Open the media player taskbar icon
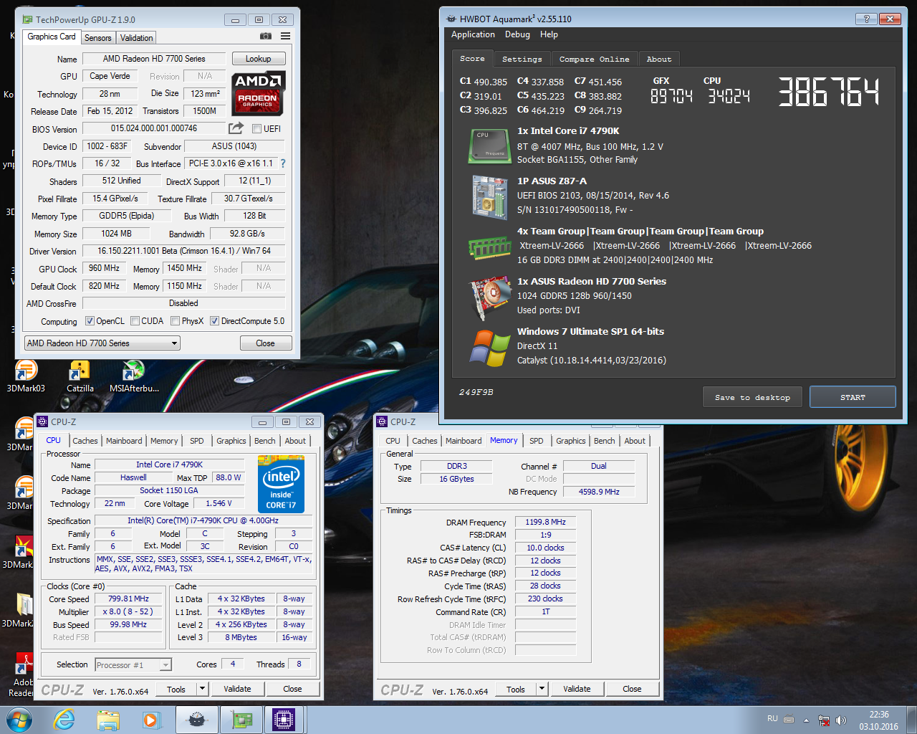Image resolution: width=917 pixels, height=734 pixels. pos(150,720)
